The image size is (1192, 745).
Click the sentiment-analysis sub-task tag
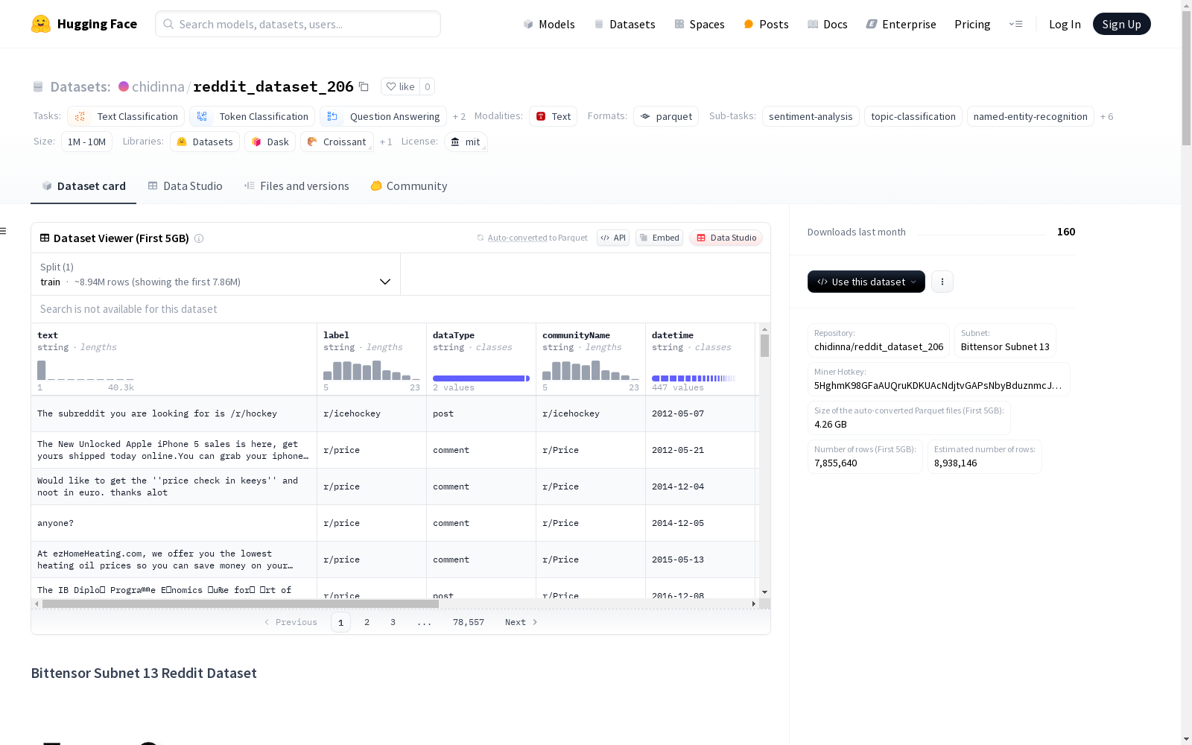(811, 116)
